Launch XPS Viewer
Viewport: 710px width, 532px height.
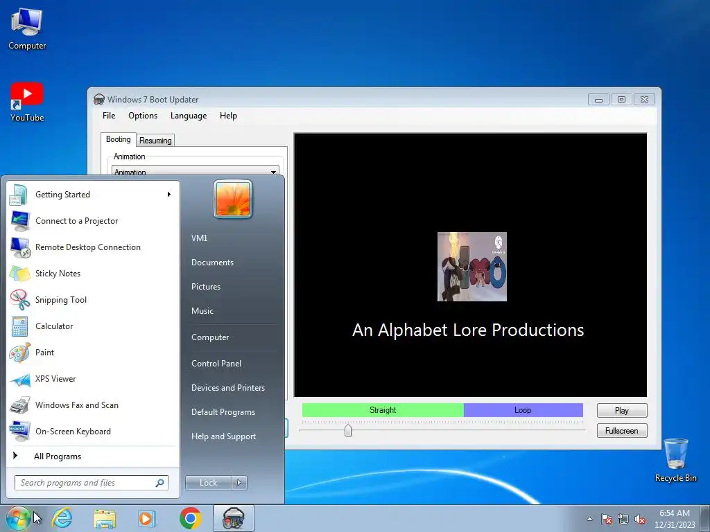pyautogui.click(x=93, y=379)
